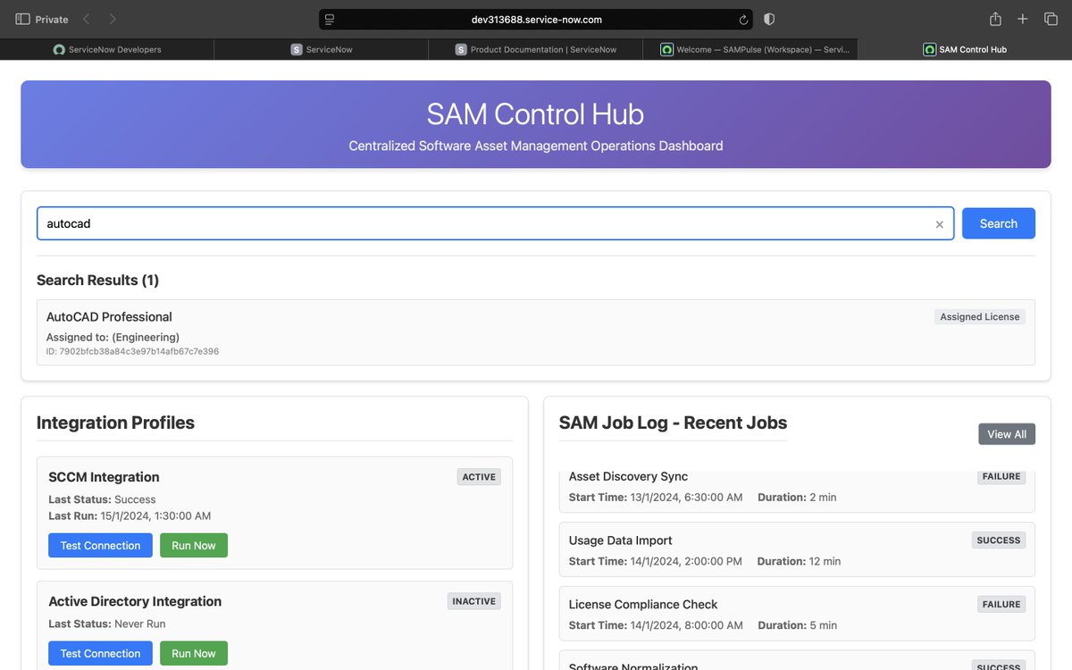Go forward with the browser forward arrow
Image resolution: width=1072 pixels, height=670 pixels.
(112, 19)
